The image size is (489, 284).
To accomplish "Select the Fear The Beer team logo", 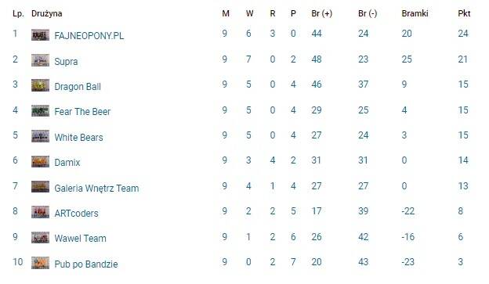I will (x=40, y=111).
